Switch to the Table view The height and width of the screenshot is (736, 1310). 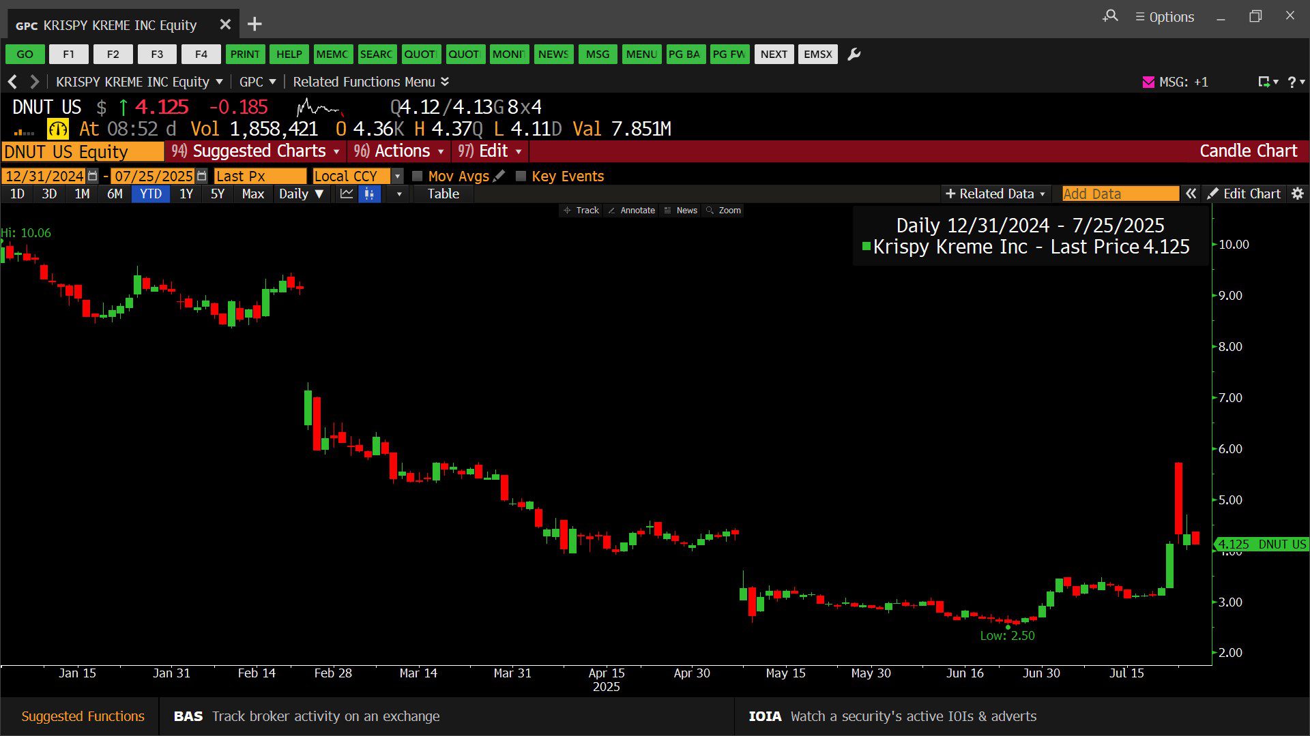[443, 194]
